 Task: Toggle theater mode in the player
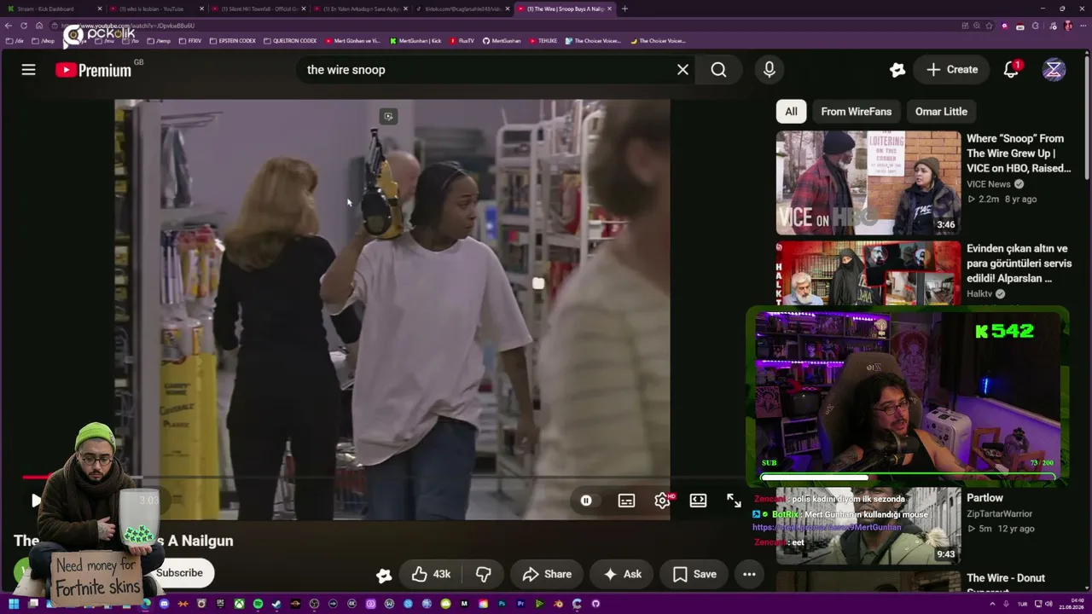point(698,501)
